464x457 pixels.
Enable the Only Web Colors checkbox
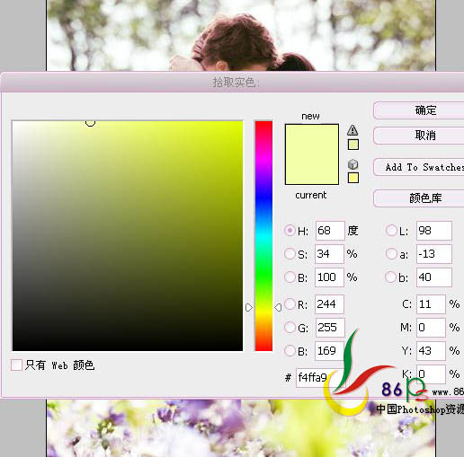16,365
